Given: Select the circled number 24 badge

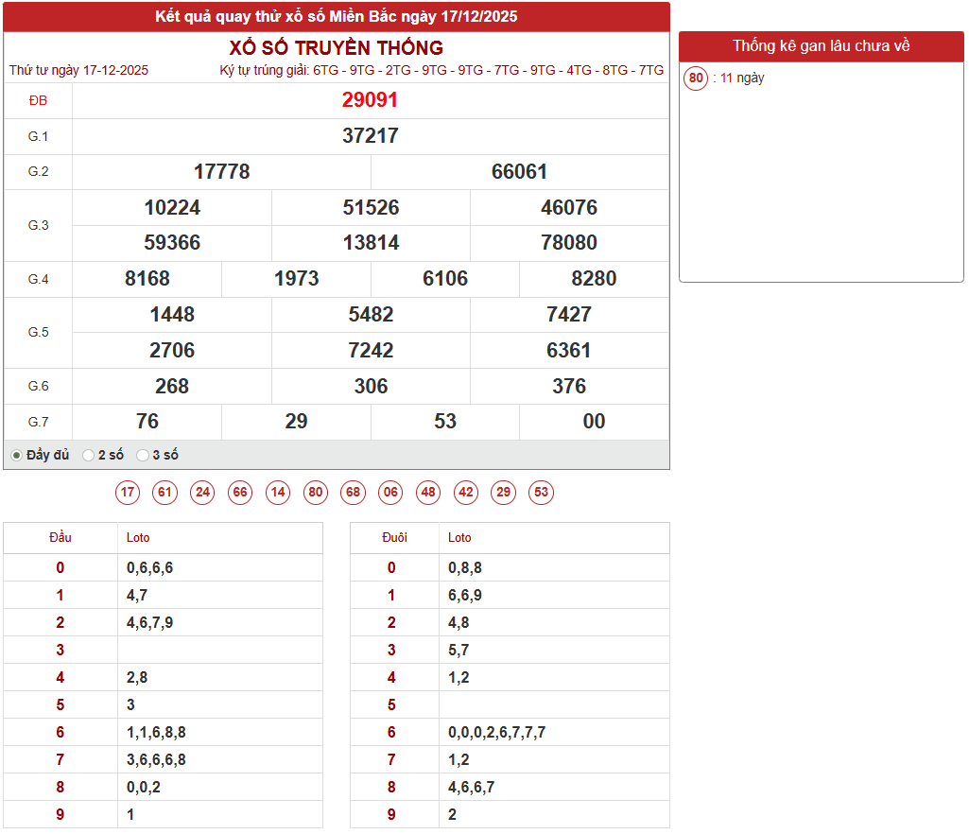Looking at the screenshot, I should 202,493.
